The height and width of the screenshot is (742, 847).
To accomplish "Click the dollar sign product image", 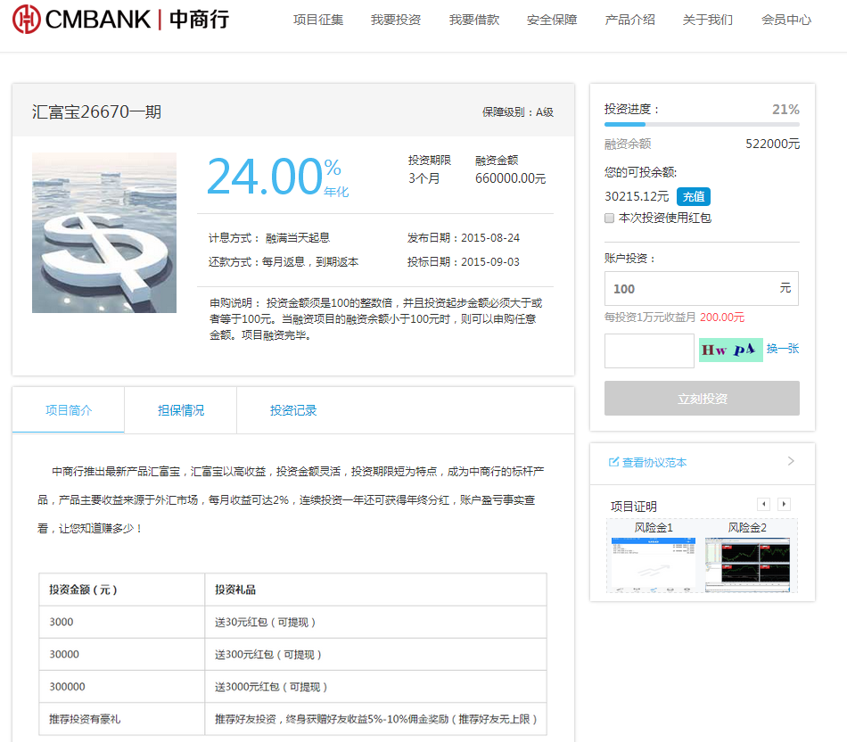I will pos(104,233).
